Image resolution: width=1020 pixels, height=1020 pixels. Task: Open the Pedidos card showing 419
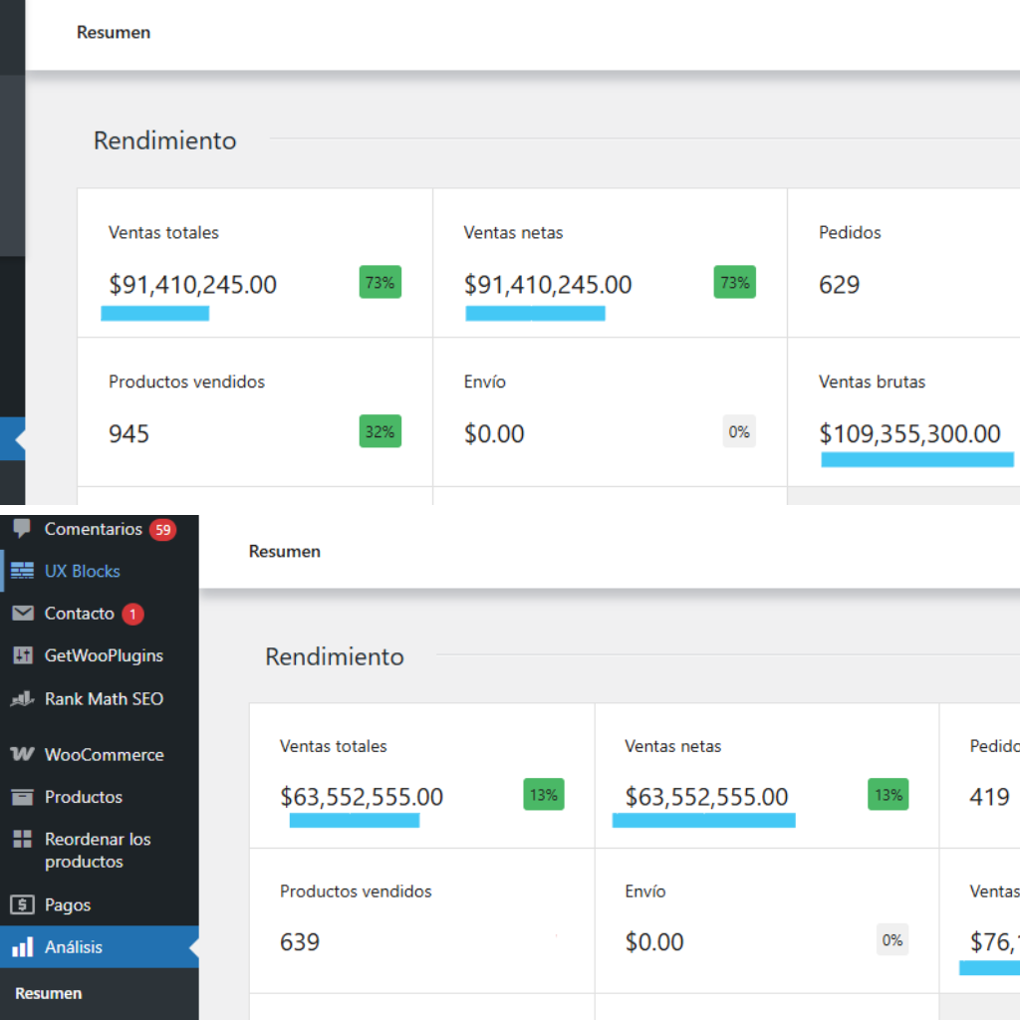pos(979,775)
